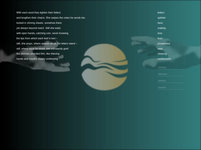This screenshot has width=201, height=150.
Task: Click line 'With each word they tighten their fetters'
Action: click(38, 13)
